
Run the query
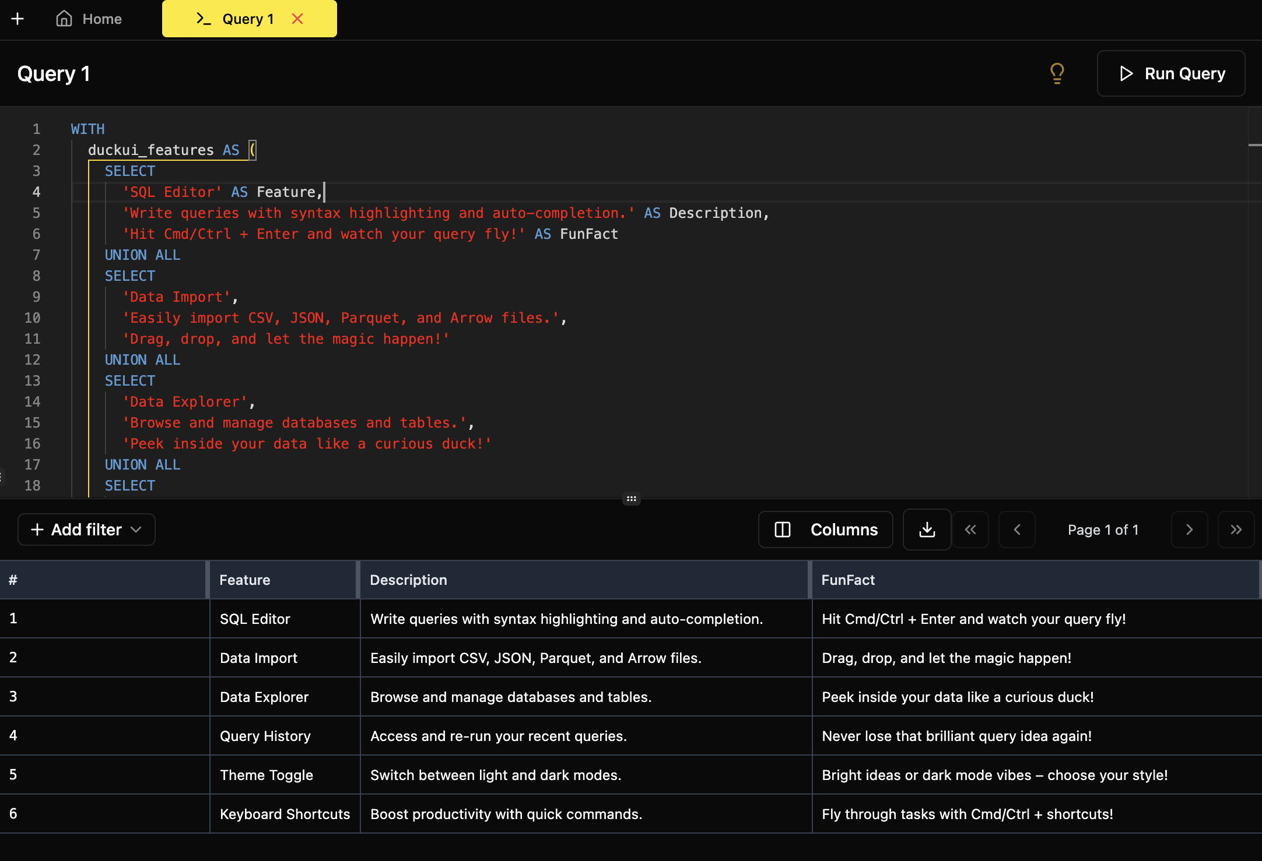[x=1171, y=73]
